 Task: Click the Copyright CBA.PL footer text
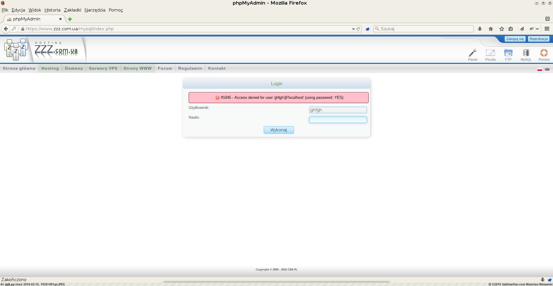pyautogui.click(x=276, y=270)
